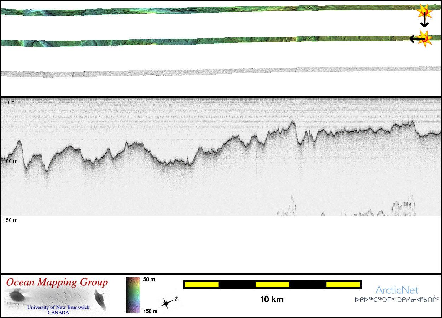Click the upper sun illumination icon
Viewport: 442px width, 318px height.
click(x=424, y=12)
